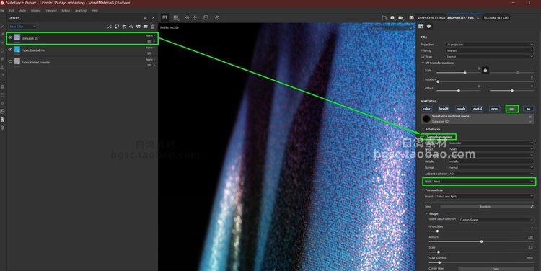This screenshot has width=541, height=271.
Task: Add a folder with the folder icon
Action: 146,27
